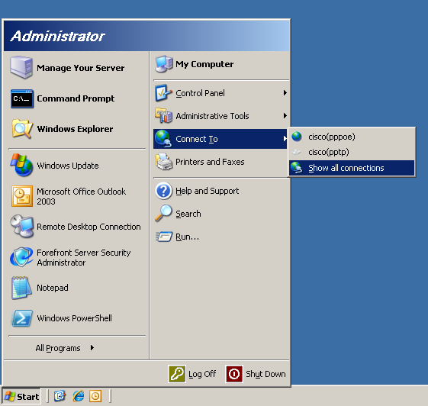Launch the Notepad icon
Screen dimensions: 428x406
(x=21, y=288)
